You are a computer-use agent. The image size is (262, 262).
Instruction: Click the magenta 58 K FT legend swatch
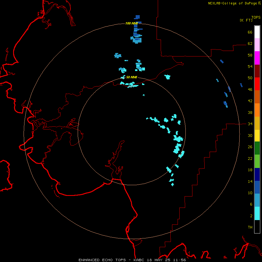click(x=257, y=58)
